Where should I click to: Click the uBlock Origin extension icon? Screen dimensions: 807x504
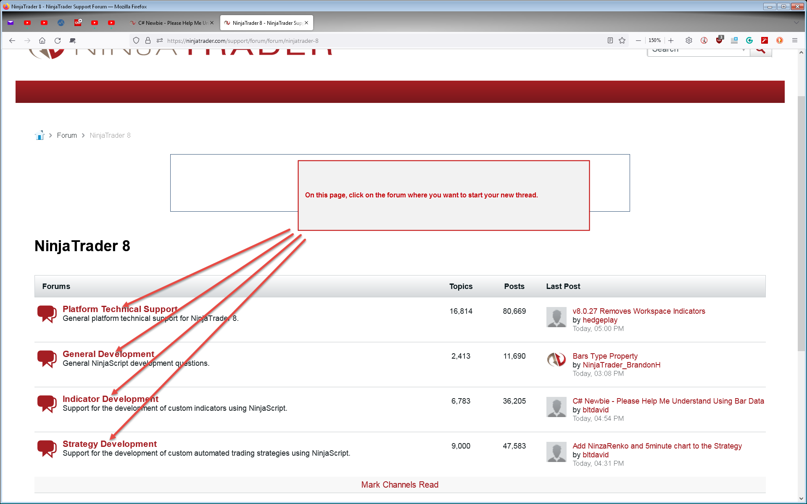[x=719, y=40]
